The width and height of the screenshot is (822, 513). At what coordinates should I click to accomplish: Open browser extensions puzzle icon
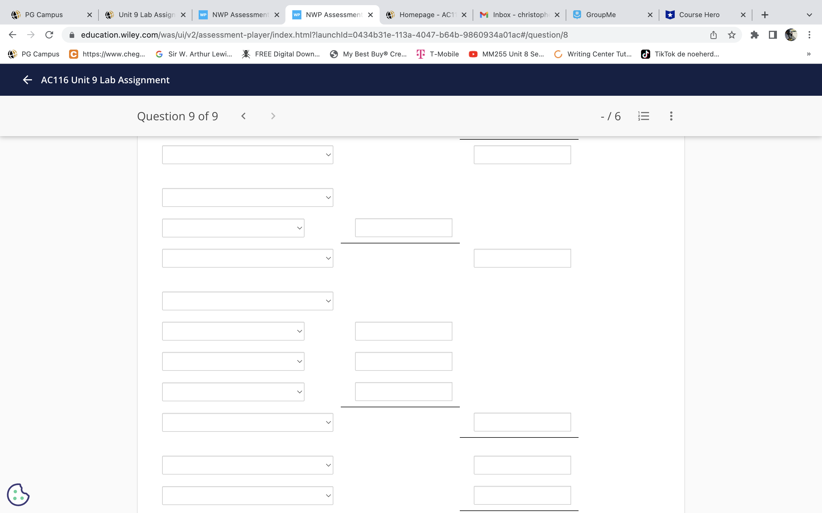(754, 35)
